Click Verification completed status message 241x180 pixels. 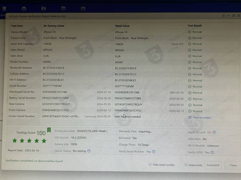pos(34,161)
